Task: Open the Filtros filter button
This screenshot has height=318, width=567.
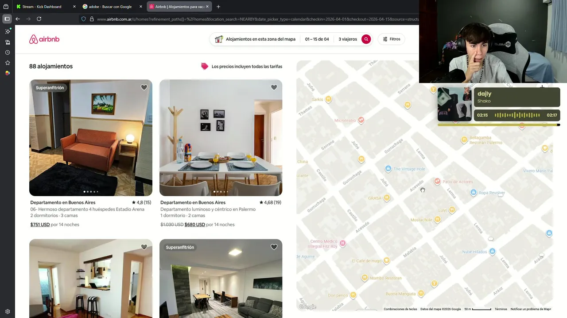Action: [x=392, y=39]
